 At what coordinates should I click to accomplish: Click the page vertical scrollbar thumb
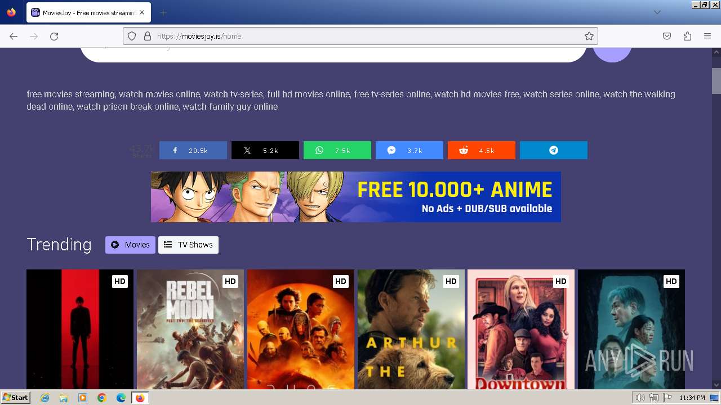coord(716,82)
